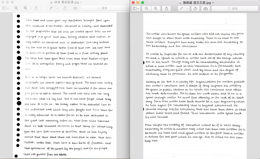Share the 林肯 葛底斯堡.jpg image
This screenshot has height=159, width=260.
36,8
